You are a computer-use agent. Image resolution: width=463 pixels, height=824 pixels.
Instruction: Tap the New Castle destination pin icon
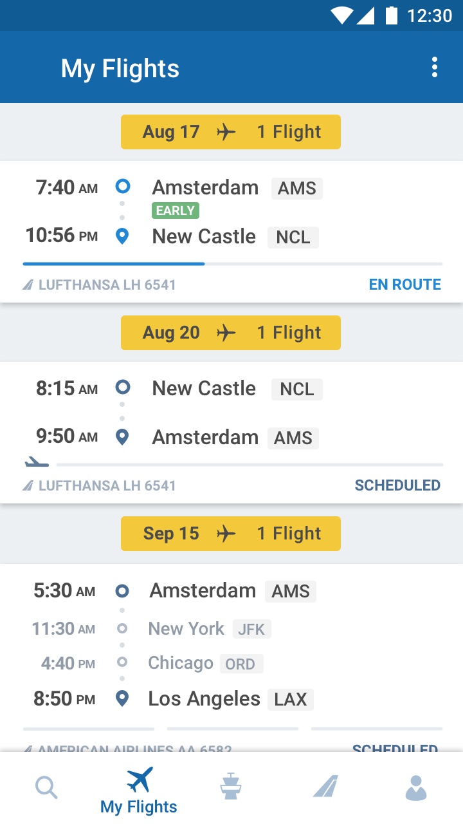pyautogui.click(x=122, y=236)
